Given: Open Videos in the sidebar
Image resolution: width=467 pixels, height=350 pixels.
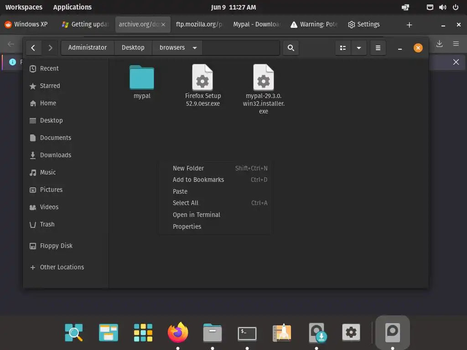Looking at the screenshot, I should click(66, 207).
